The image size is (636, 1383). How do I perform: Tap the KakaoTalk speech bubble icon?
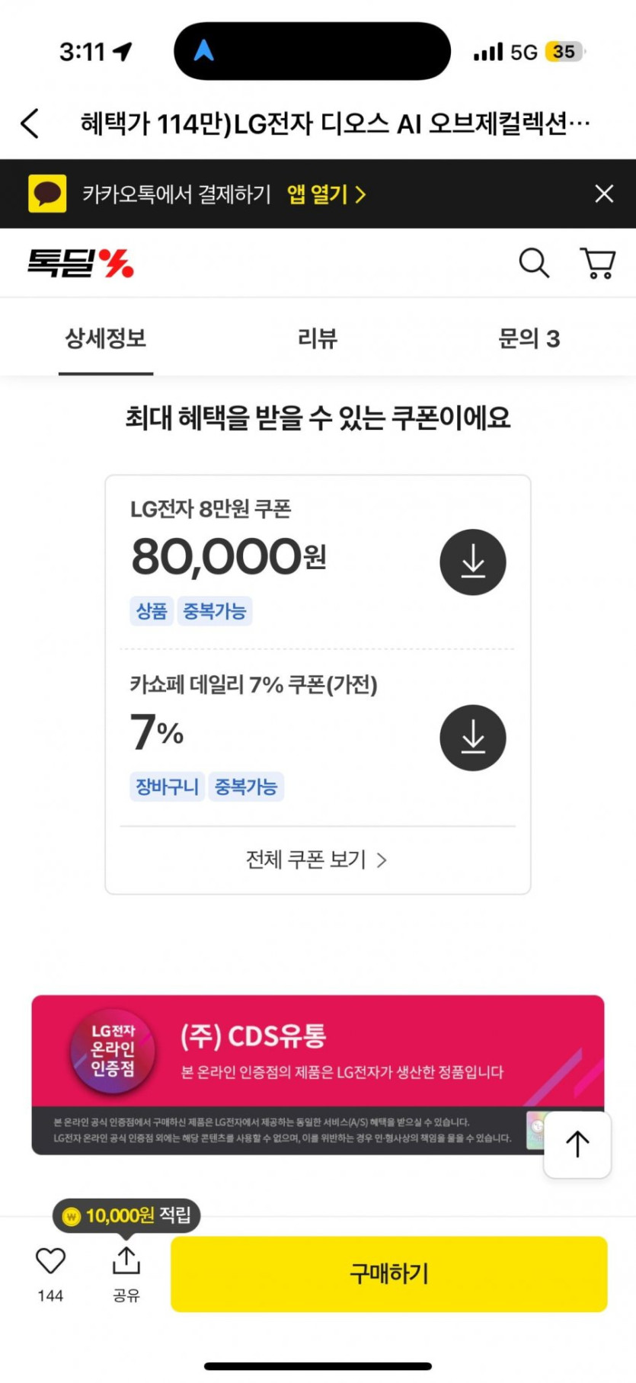click(47, 194)
